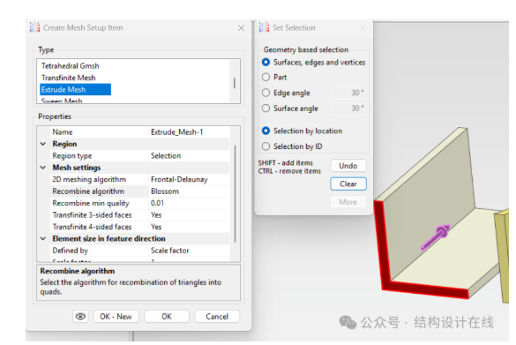Open the Defined by Scale factor value
Viewport: 516px width, 345px height.
point(190,251)
